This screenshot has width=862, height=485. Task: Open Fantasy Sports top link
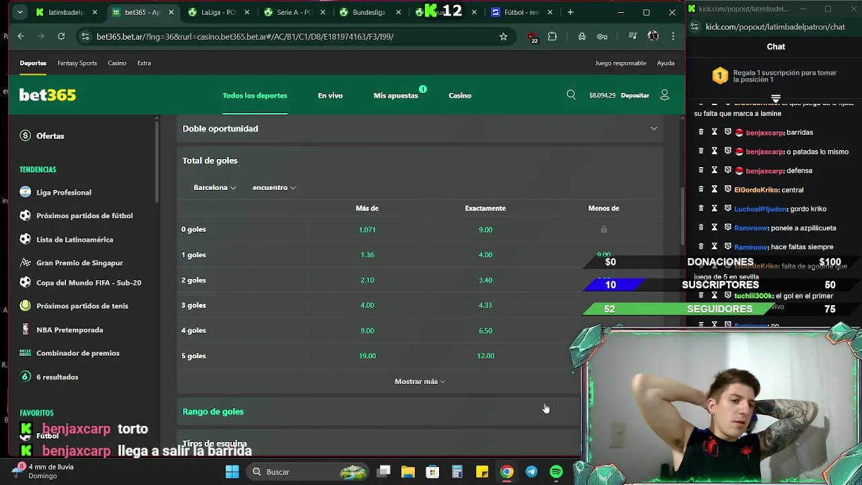pyautogui.click(x=77, y=63)
